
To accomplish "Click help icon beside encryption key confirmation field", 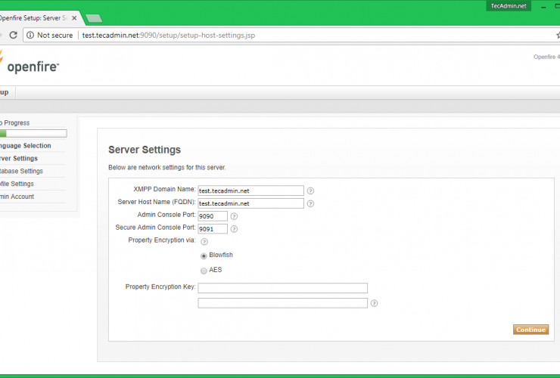I will [374, 304].
